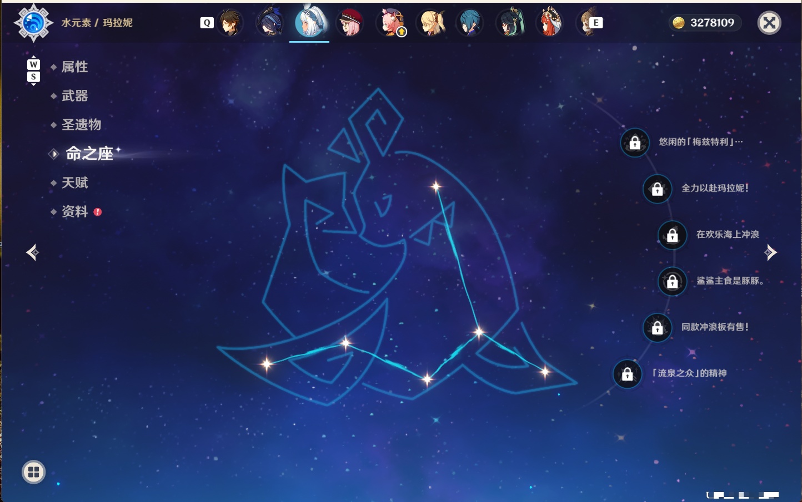Click the Mora coin counter
The image size is (802, 502).
click(705, 23)
